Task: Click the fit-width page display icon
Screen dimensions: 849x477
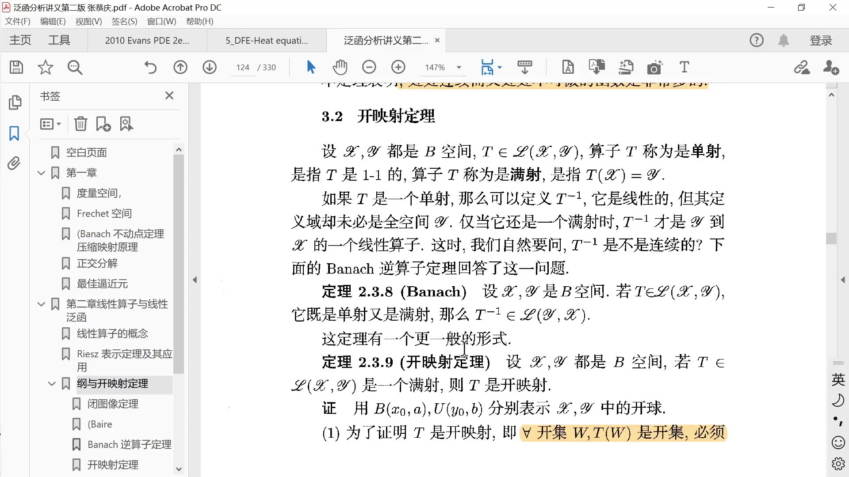Action: 487,67
